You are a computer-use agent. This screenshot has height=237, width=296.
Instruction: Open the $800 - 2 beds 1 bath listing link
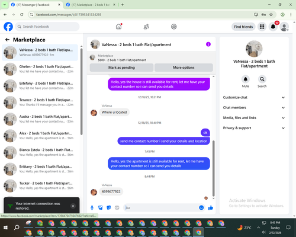point(122,60)
